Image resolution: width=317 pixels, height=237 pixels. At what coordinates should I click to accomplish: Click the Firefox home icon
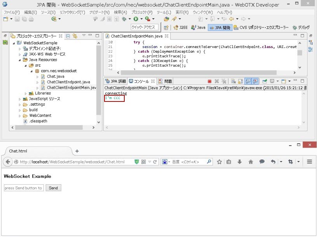point(251,162)
